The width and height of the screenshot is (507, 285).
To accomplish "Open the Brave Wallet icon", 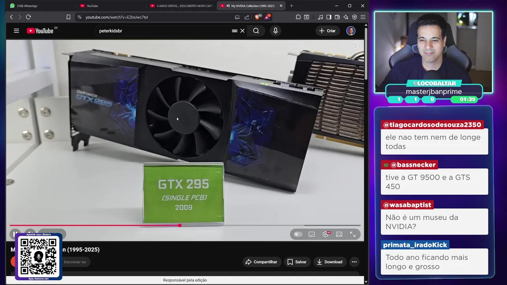I will tap(337, 17).
